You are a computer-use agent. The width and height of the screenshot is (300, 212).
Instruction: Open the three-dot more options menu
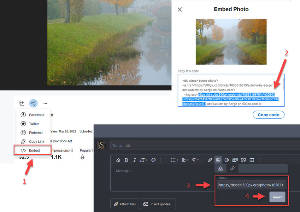pos(45,103)
